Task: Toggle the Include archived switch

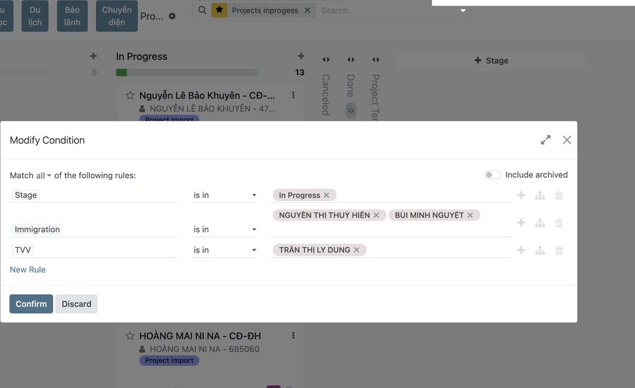Action: (x=493, y=175)
